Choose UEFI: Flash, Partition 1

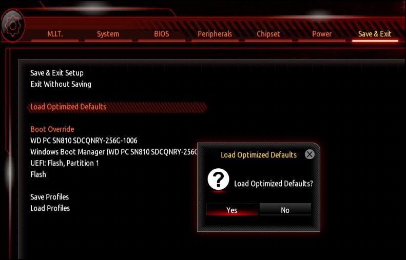[65, 163]
